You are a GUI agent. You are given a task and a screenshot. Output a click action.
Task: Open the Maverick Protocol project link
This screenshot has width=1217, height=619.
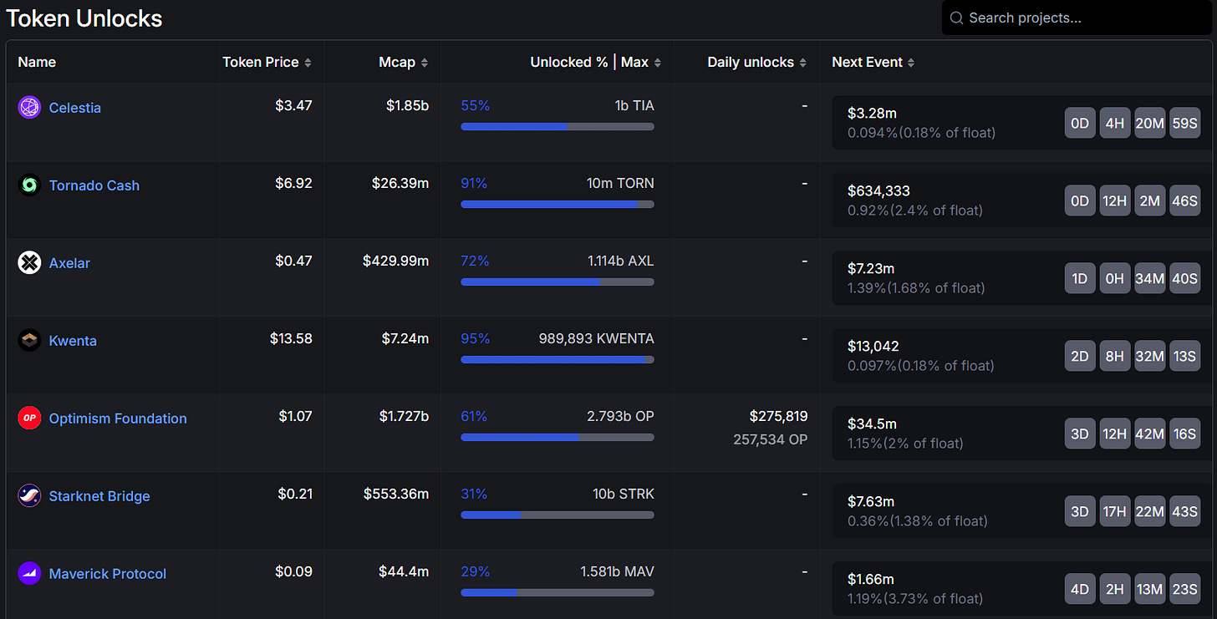coord(107,574)
